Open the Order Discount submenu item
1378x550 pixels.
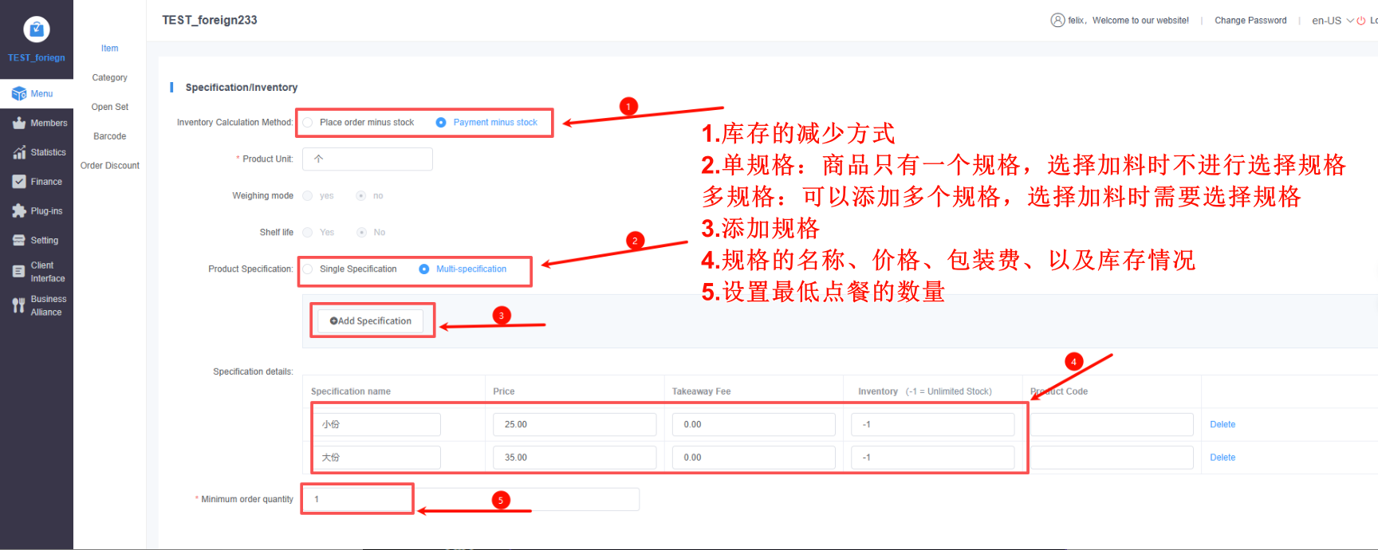pos(109,166)
